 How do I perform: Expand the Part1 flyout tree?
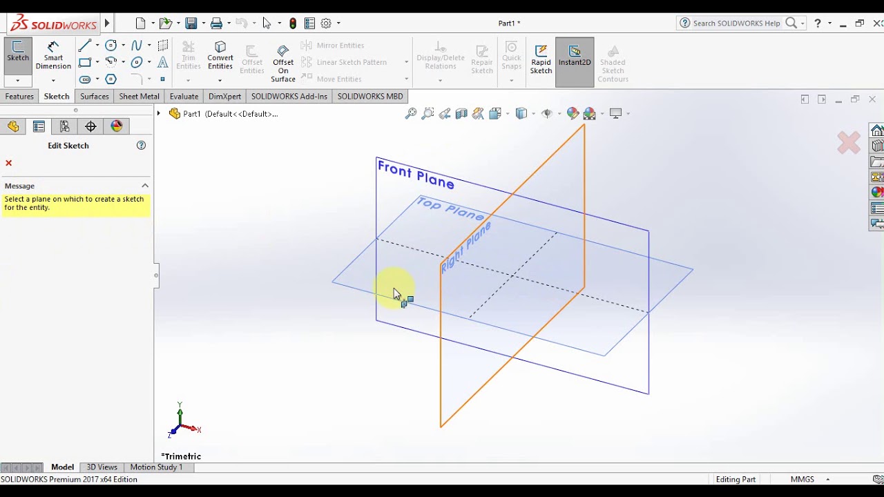tap(159, 113)
